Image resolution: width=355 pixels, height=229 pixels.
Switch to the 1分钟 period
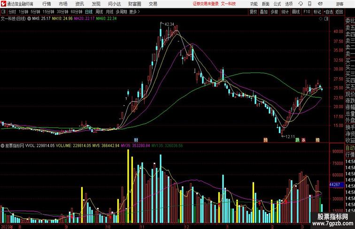point(23,12)
